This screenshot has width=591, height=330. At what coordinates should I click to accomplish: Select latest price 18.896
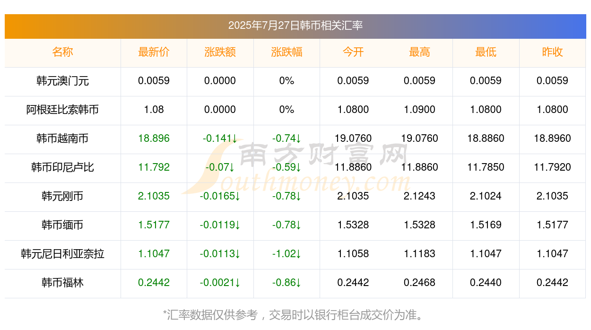[x=154, y=139]
